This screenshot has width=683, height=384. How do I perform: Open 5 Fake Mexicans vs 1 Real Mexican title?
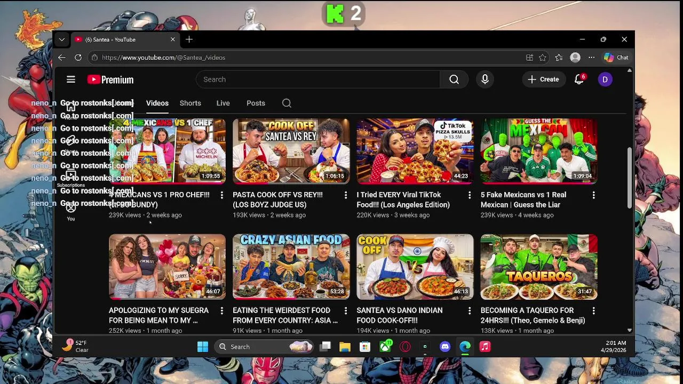523,200
